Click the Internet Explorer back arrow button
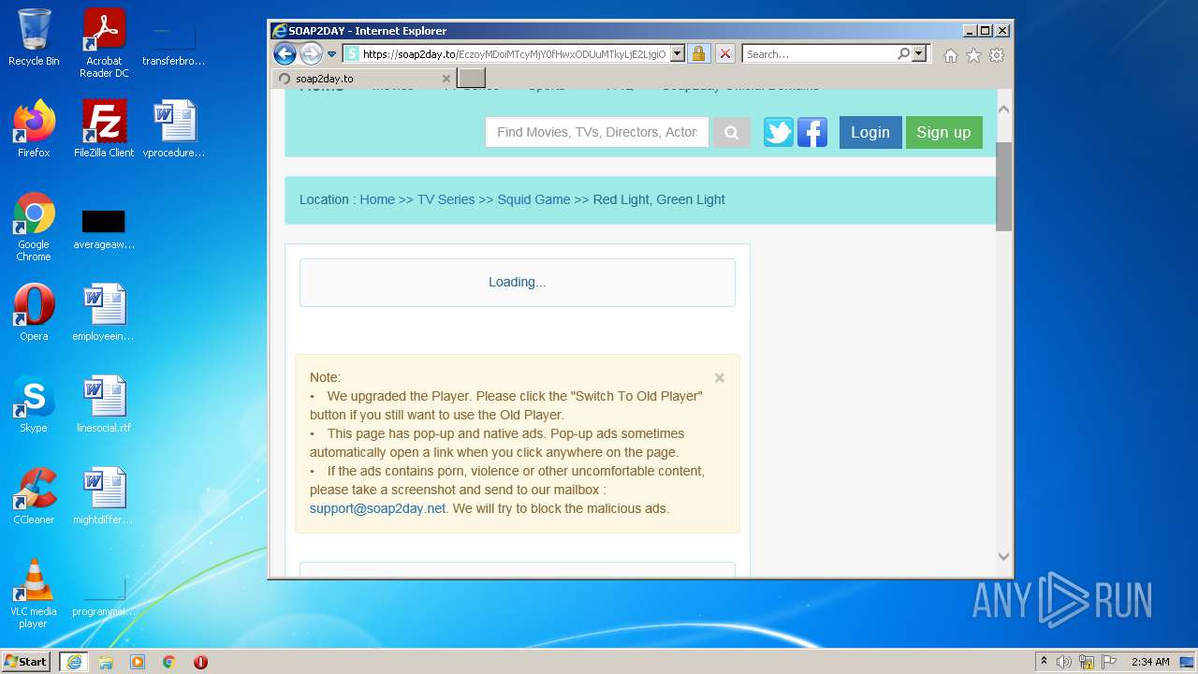 (x=285, y=53)
